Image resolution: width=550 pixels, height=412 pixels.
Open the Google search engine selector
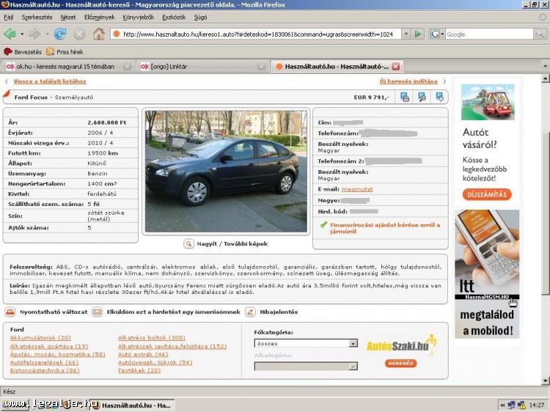[x=437, y=34]
